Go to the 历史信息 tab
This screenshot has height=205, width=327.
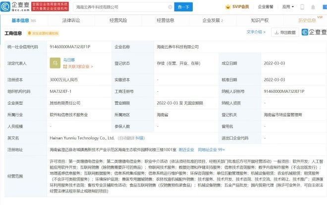306,20
